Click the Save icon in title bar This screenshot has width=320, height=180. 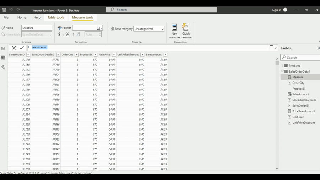(x=4, y=10)
